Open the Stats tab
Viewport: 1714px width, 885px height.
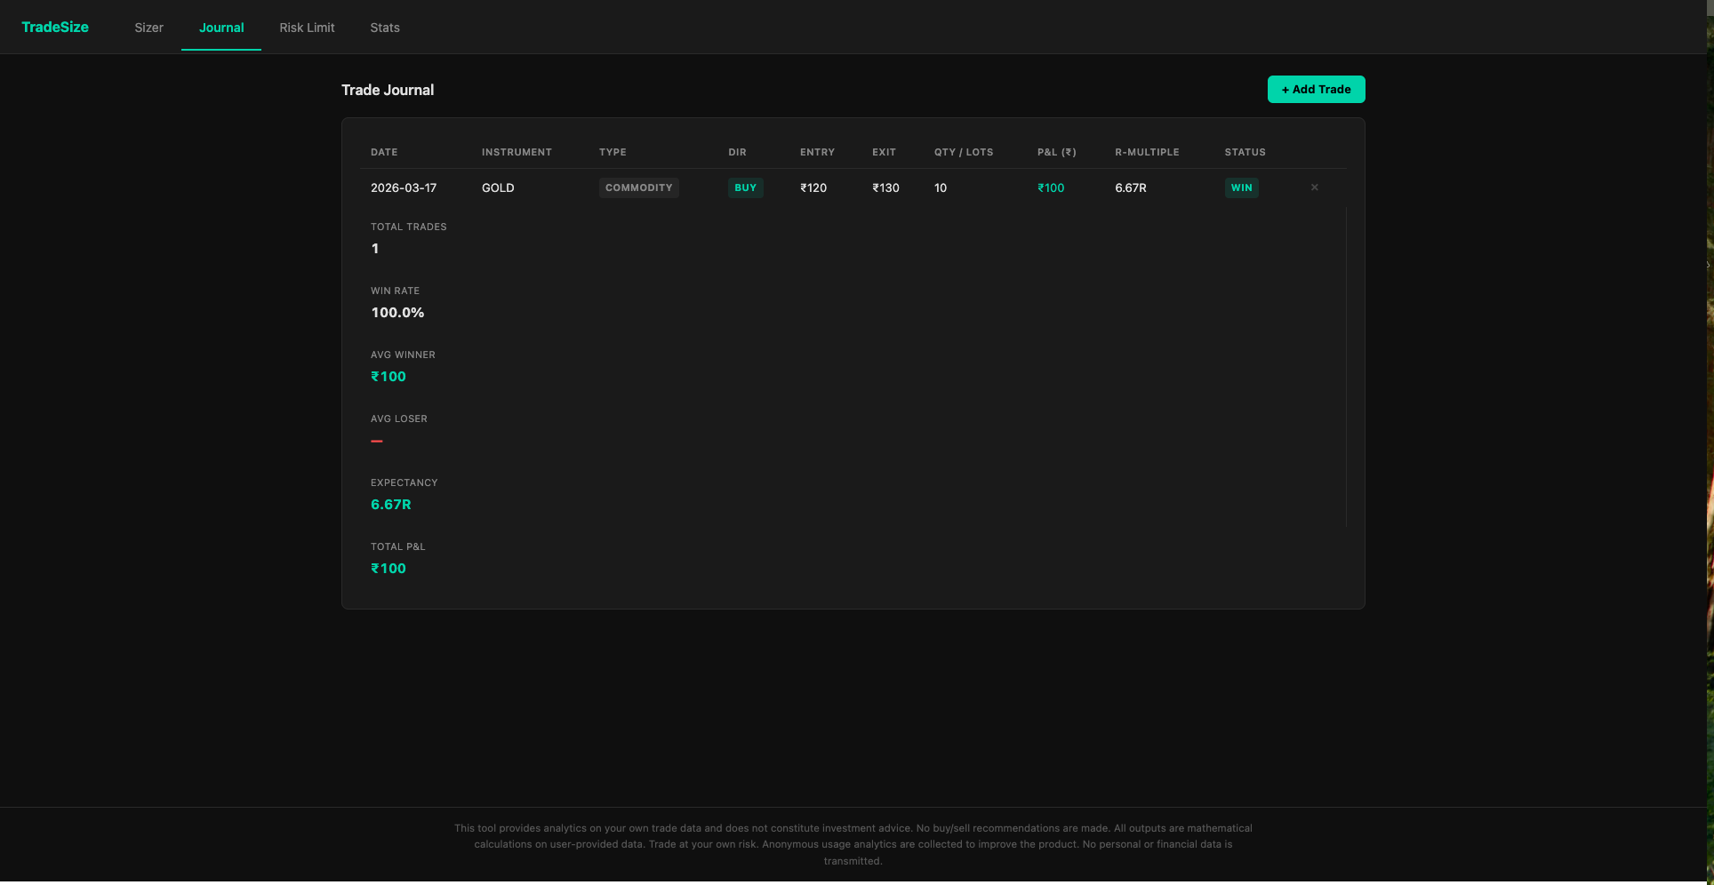pyautogui.click(x=385, y=28)
